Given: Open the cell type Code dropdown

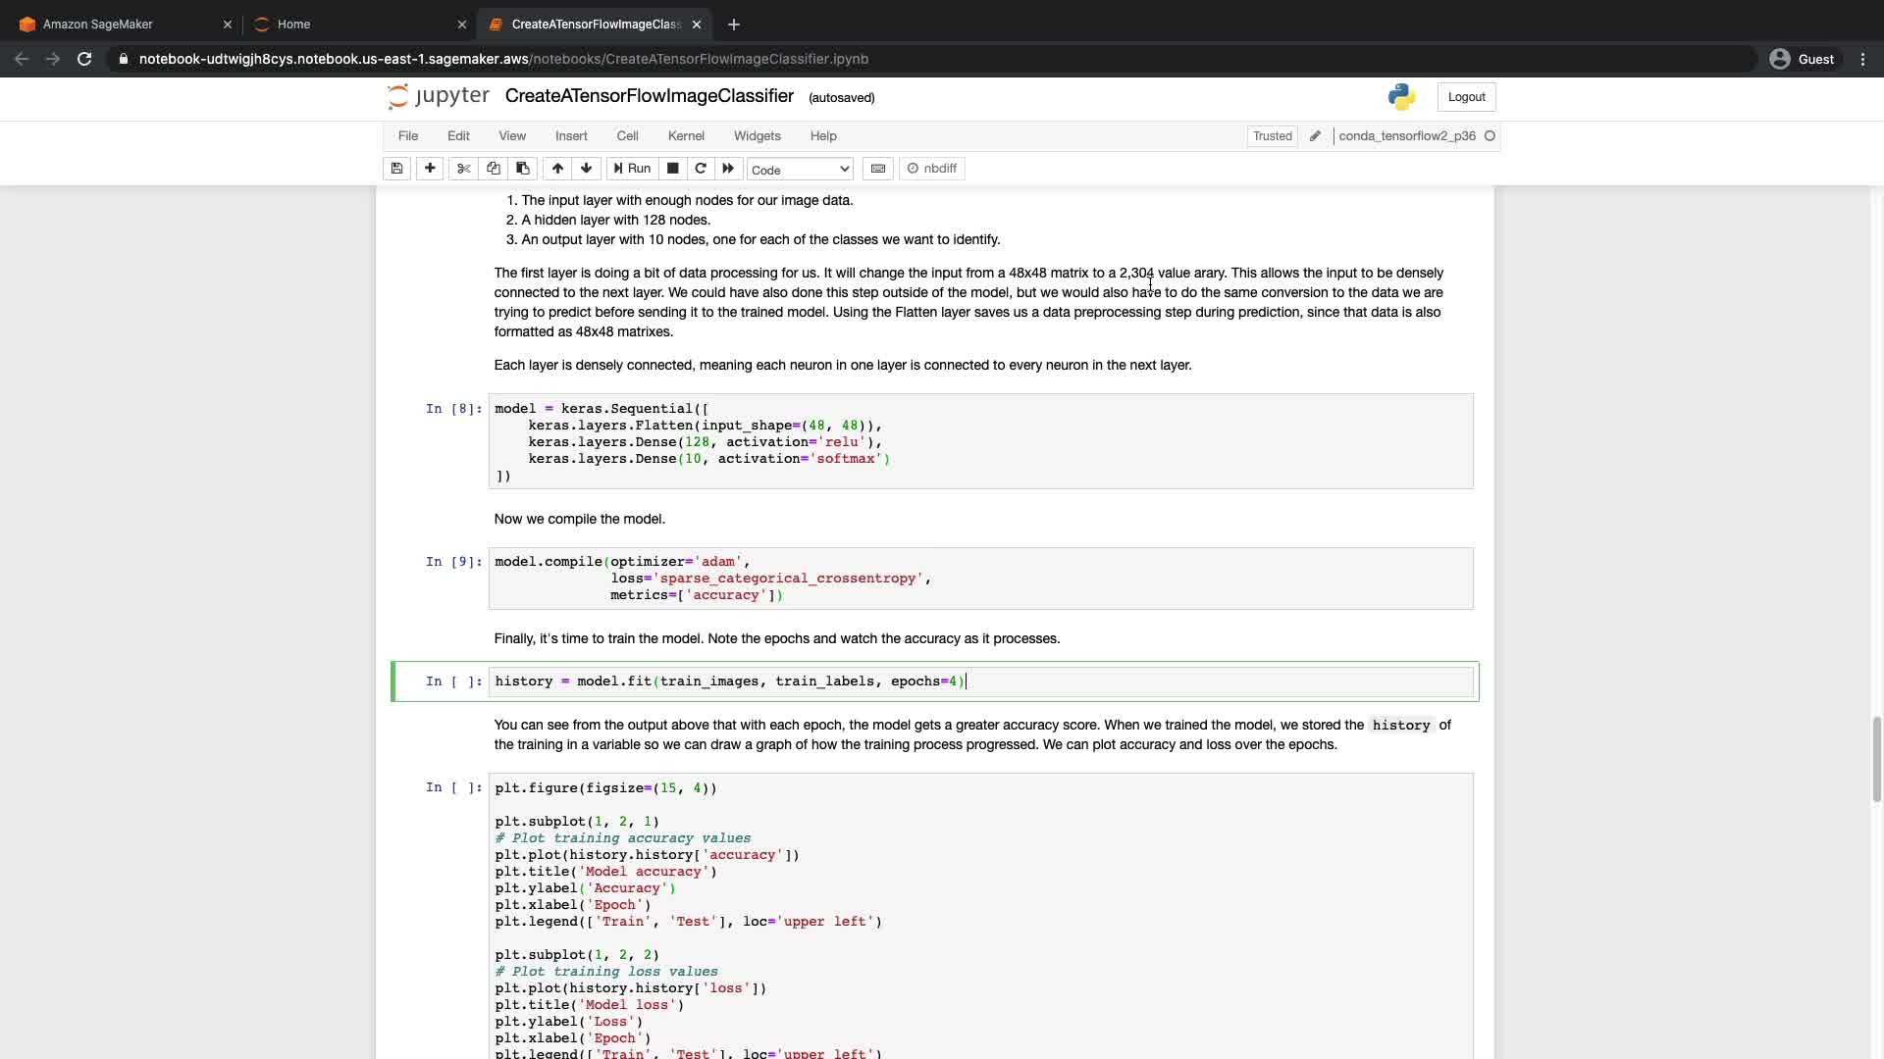Looking at the screenshot, I should pos(800,170).
